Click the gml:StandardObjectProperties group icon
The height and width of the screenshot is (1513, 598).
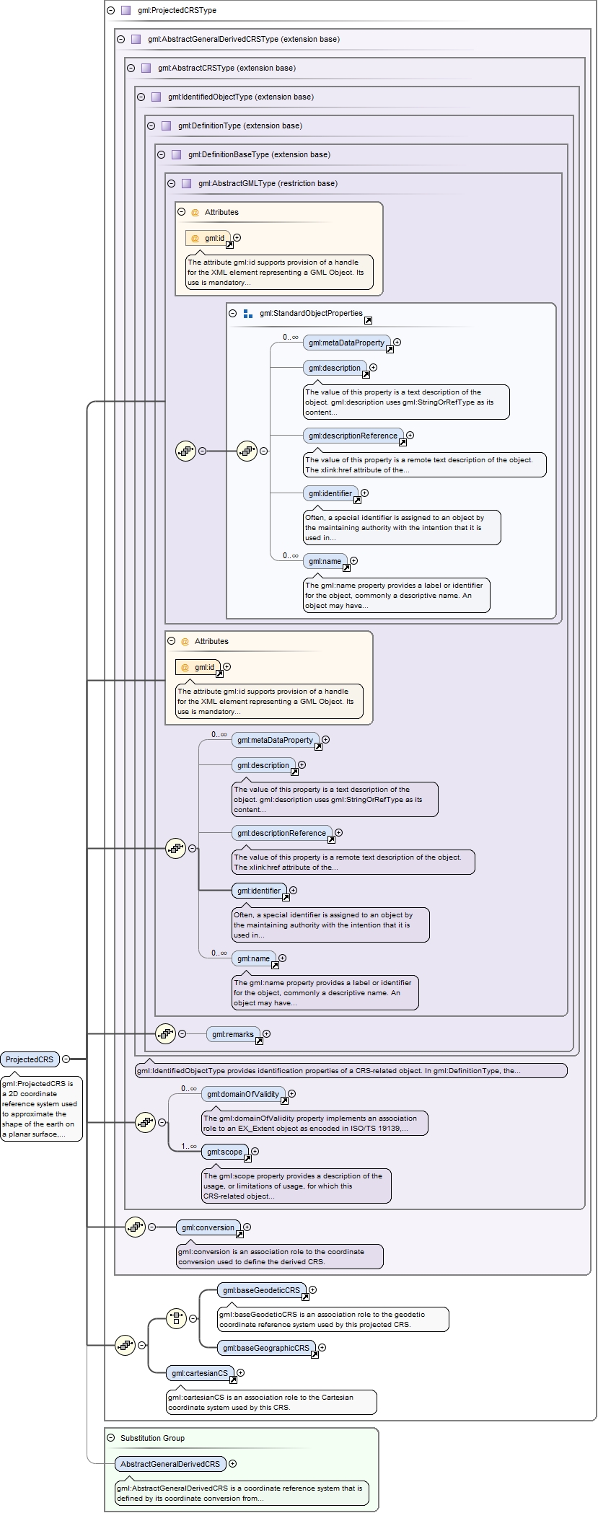247,314
